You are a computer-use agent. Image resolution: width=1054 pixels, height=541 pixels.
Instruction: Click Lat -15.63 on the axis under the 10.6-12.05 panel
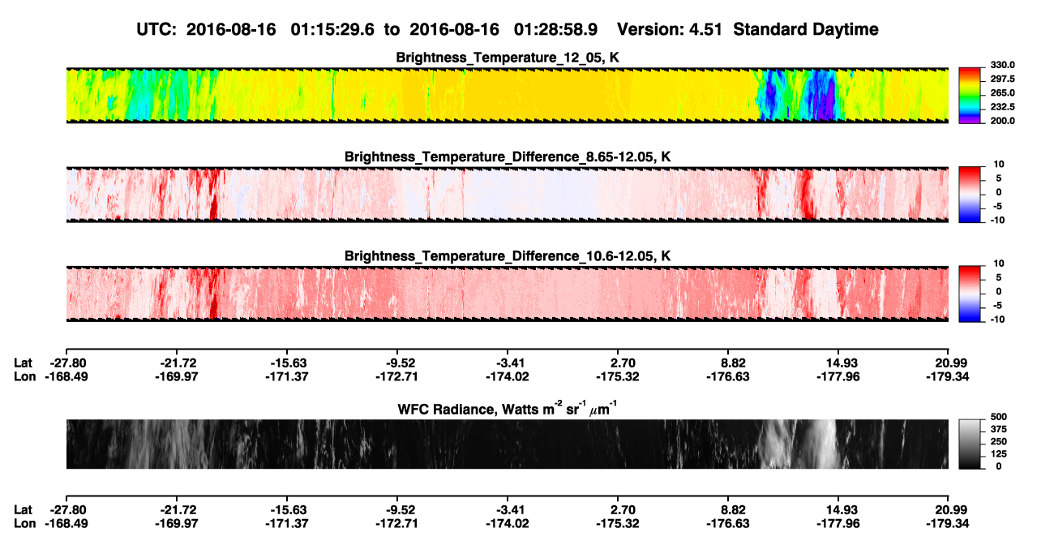(x=286, y=363)
